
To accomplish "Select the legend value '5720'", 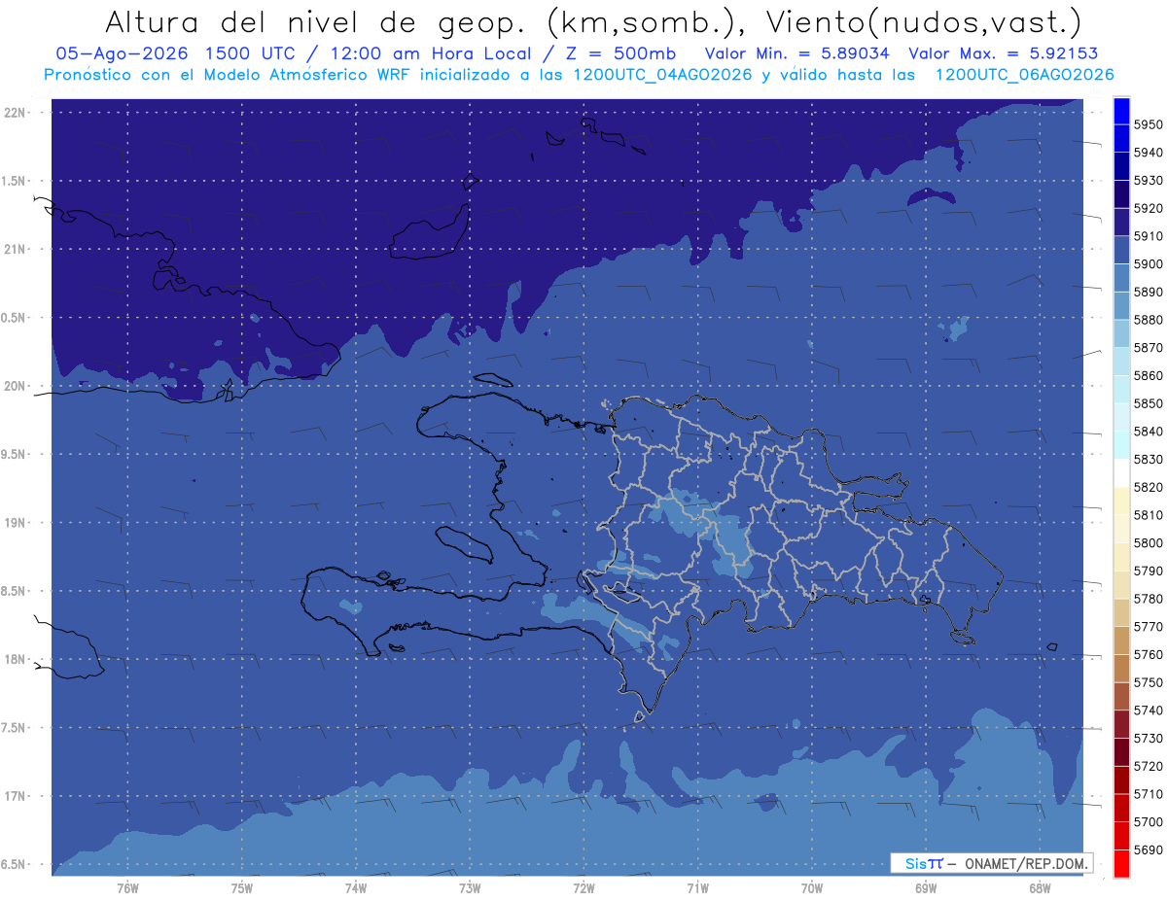I will click(x=1149, y=766).
